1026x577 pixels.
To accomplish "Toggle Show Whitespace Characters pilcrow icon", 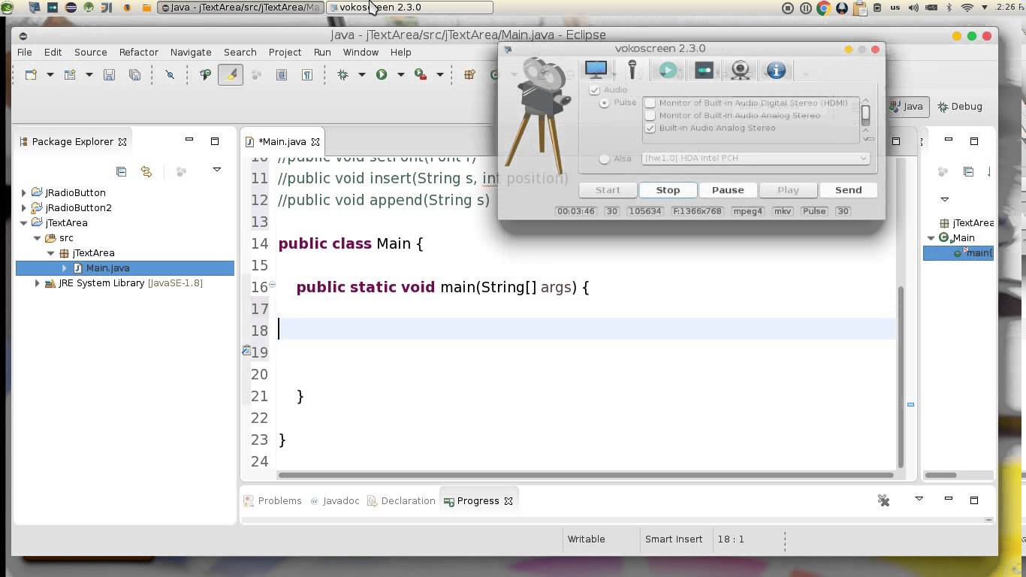I will point(307,74).
